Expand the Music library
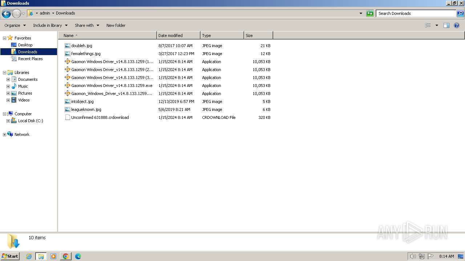The width and height of the screenshot is (465, 261). (x=8, y=86)
